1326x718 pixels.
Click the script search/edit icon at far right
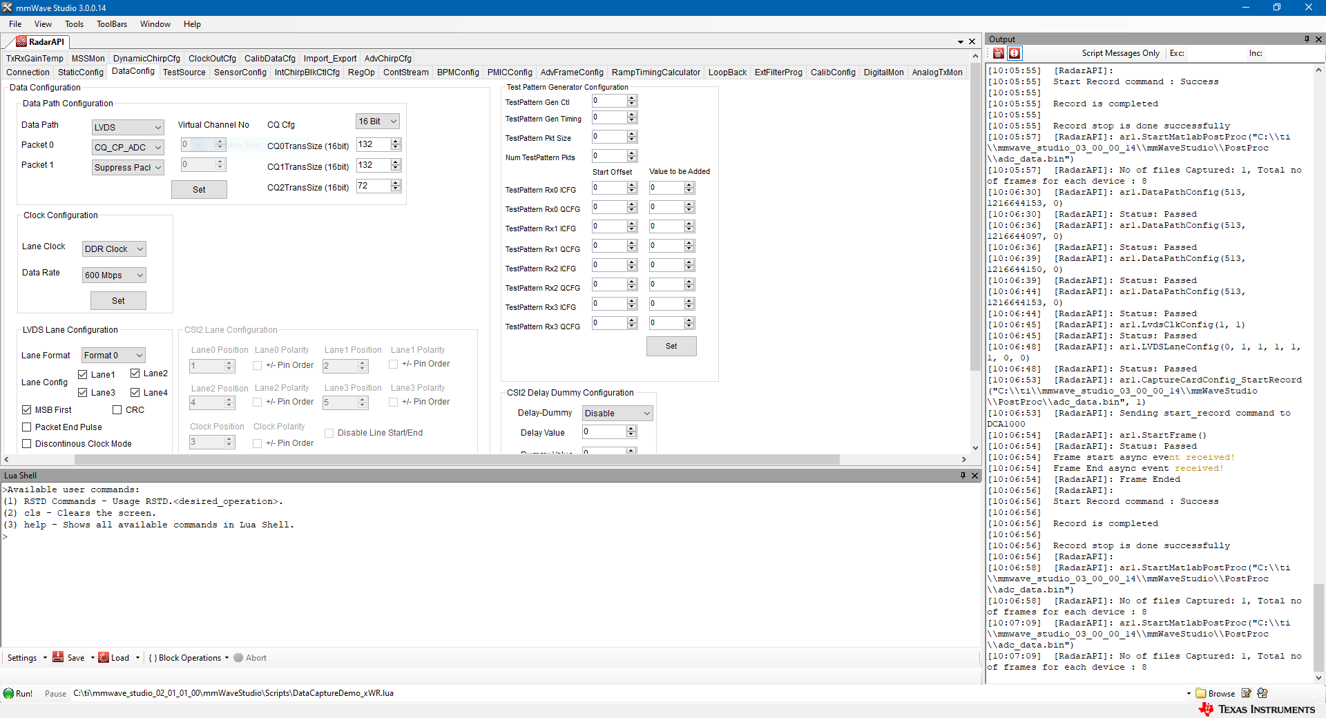click(x=1262, y=693)
